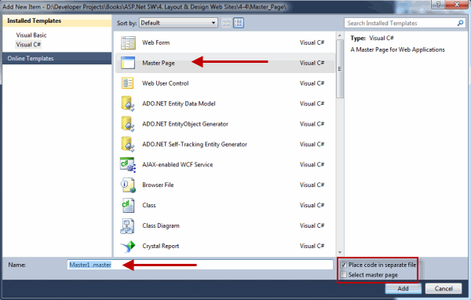The image size is (471, 300).
Task: Select the Browser File label
Action: [158, 185]
